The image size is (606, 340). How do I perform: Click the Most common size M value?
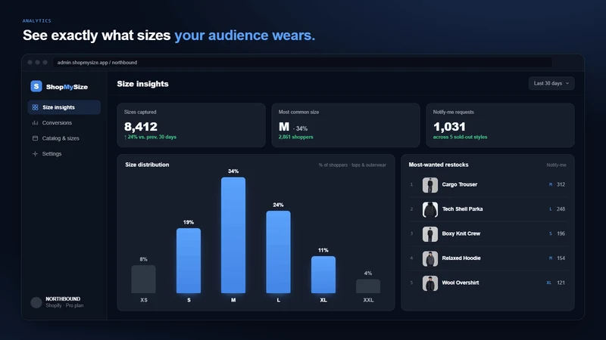(x=284, y=126)
